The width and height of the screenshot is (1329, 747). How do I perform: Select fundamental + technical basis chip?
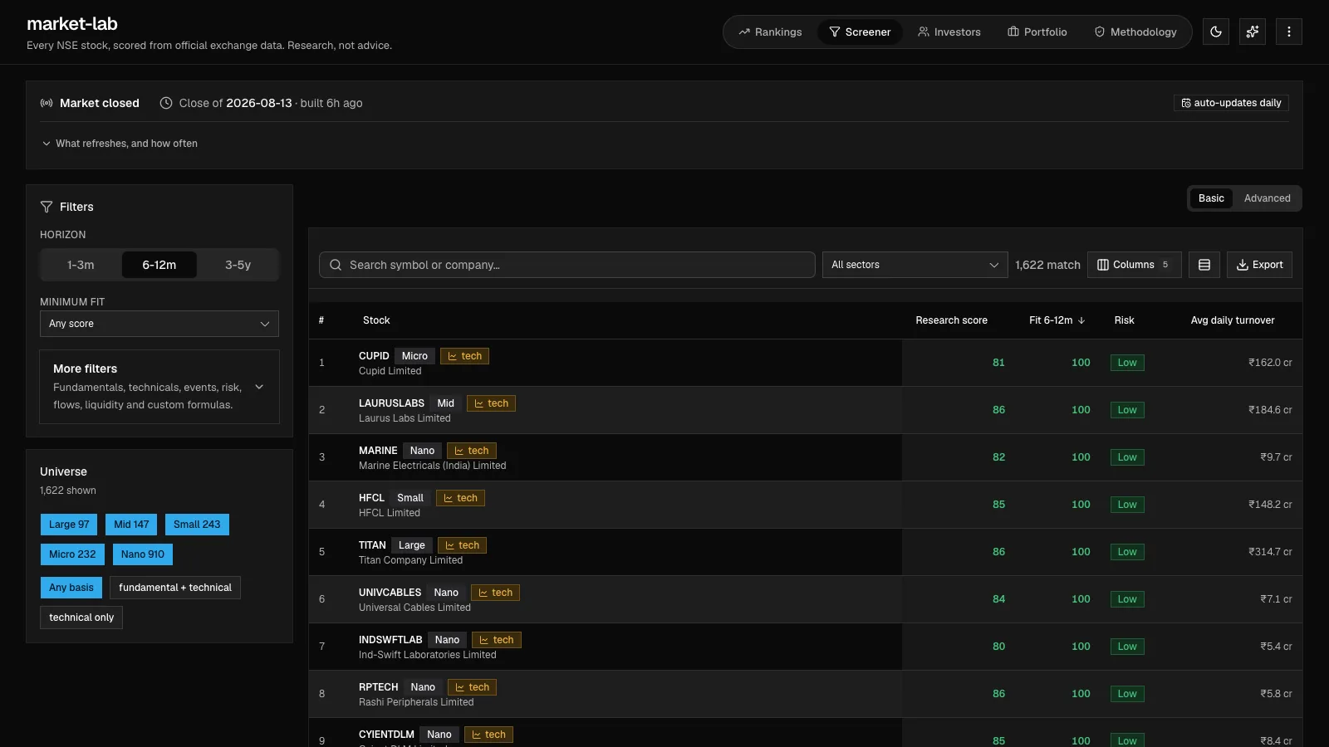coord(175,588)
